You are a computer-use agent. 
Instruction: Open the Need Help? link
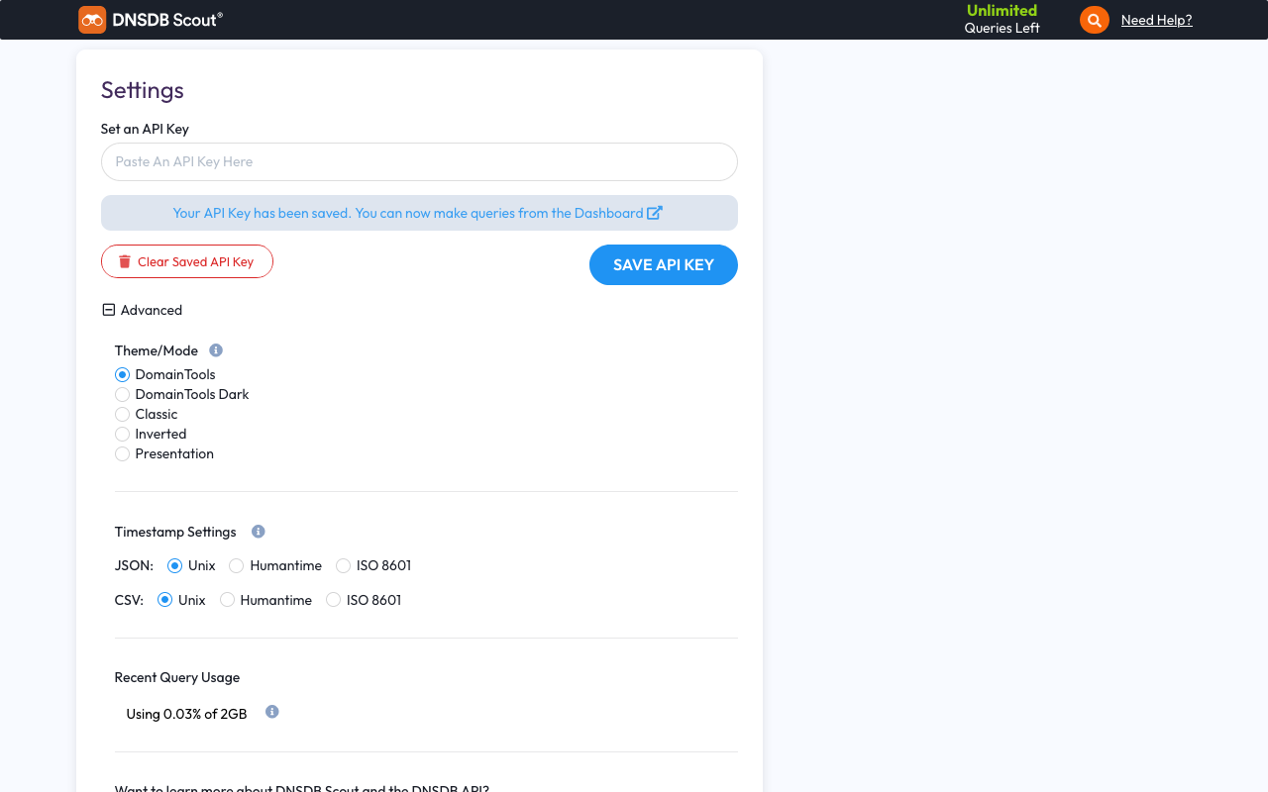tap(1156, 20)
